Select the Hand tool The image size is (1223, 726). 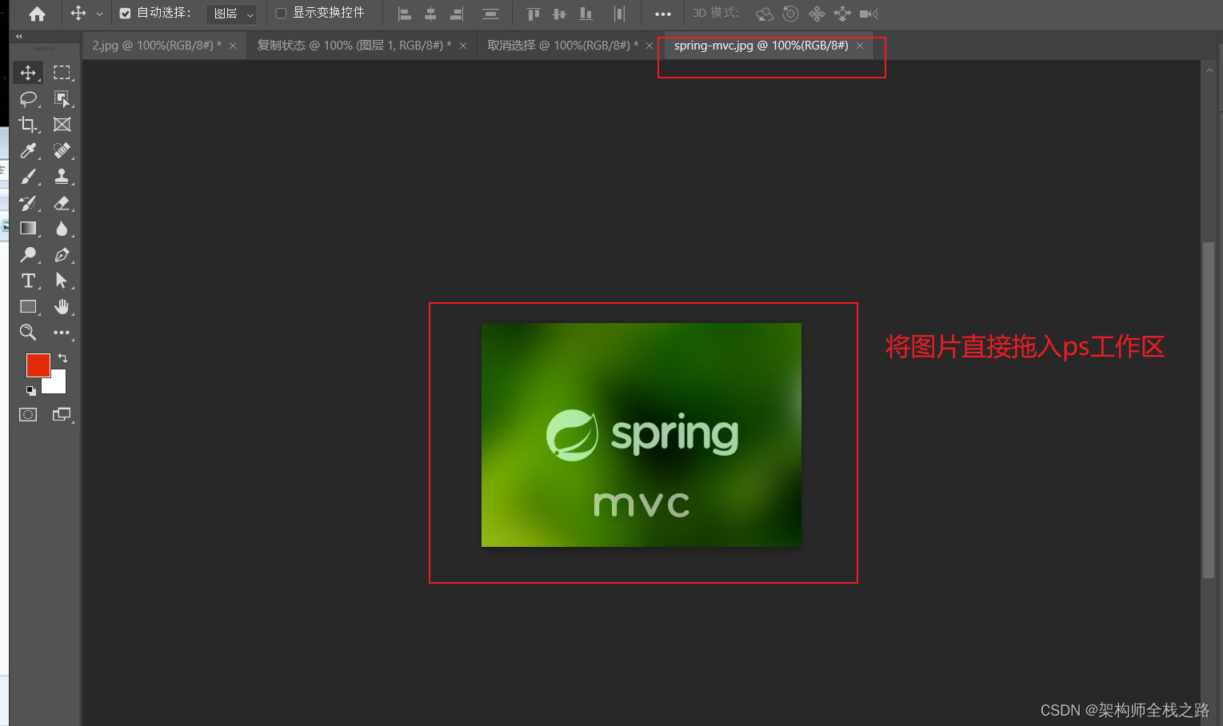62,307
